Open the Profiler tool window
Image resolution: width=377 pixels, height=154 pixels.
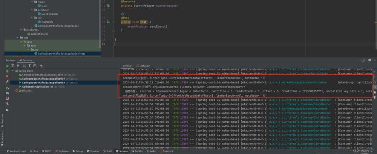pyautogui.click(x=137, y=151)
